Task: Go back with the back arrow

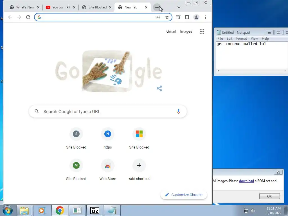Action: tap(10, 17)
